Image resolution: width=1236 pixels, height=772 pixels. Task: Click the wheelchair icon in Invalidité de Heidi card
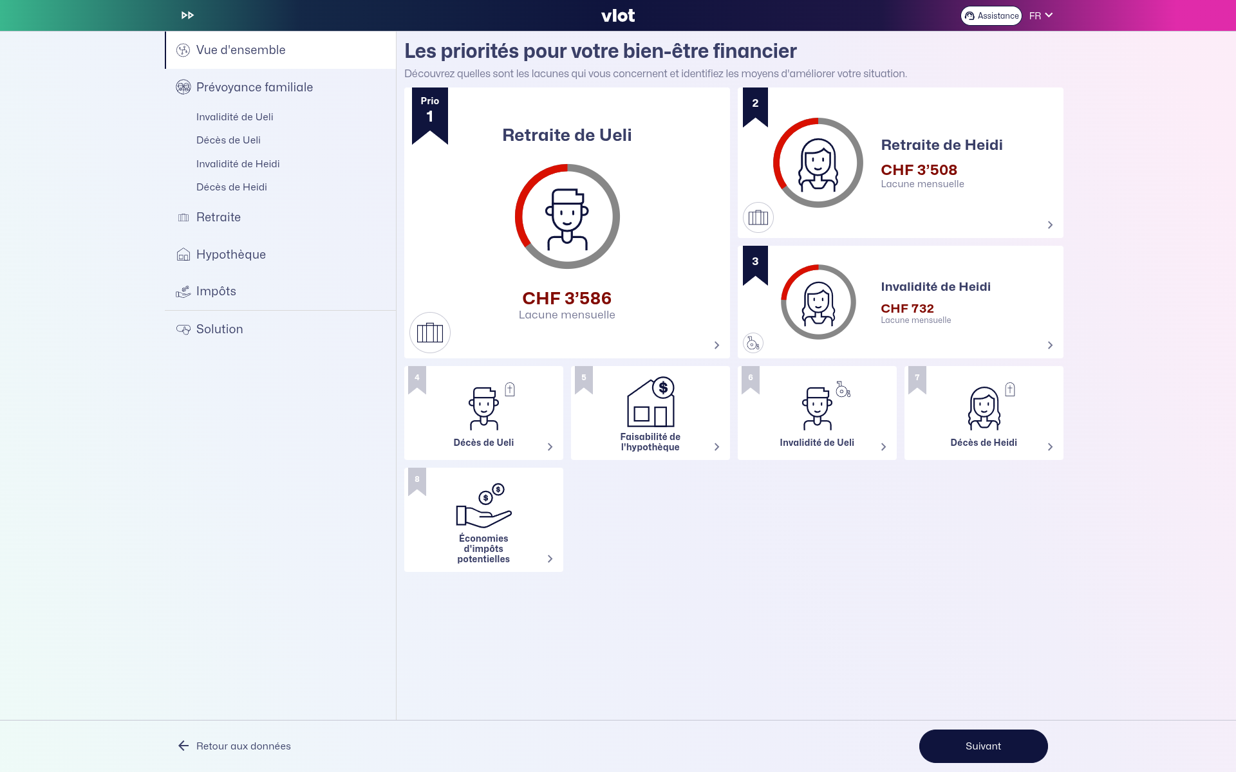coord(753,343)
